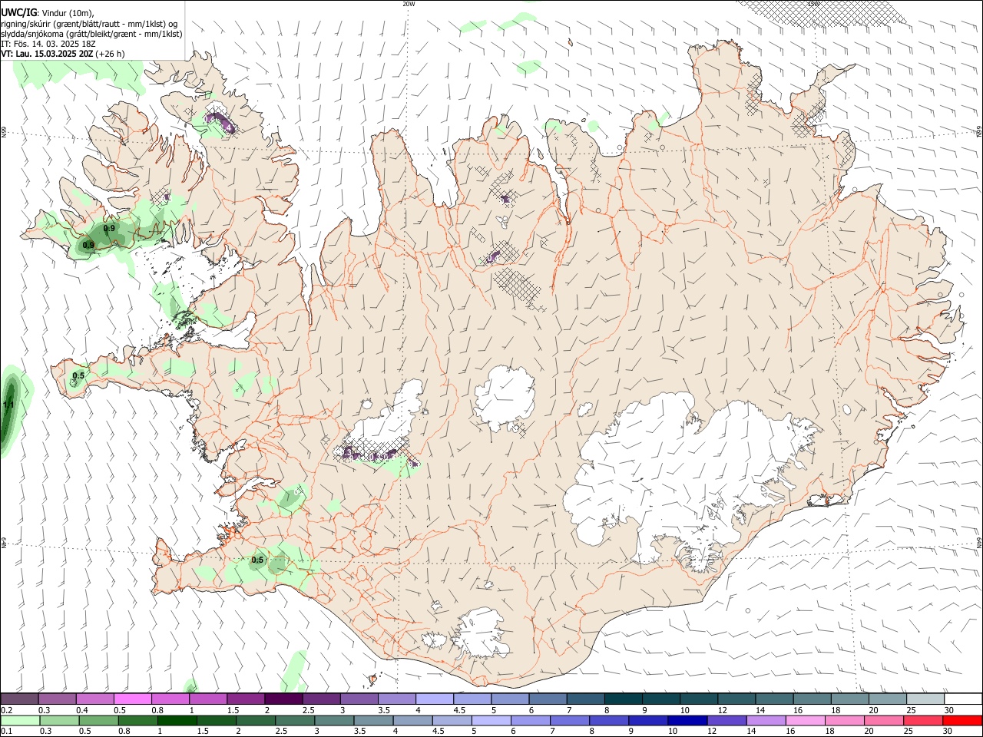Viewport: 983px width, 737px height.
Task: Click the purple 12 swatch in lower legend row
Action: (x=726, y=720)
